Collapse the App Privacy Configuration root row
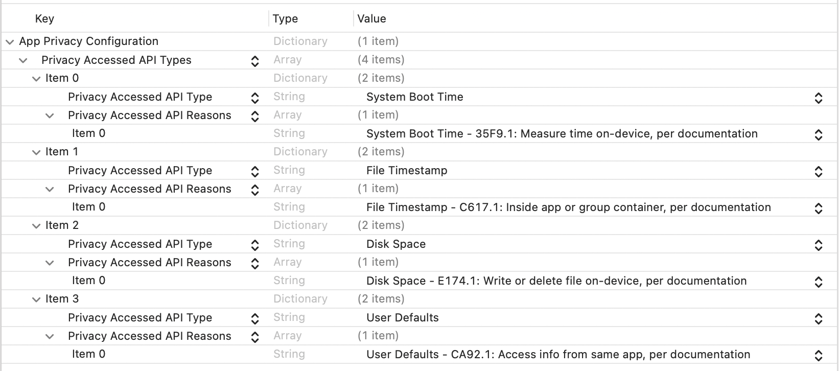The width and height of the screenshot is (839, 371). click(x=10, y=42)
